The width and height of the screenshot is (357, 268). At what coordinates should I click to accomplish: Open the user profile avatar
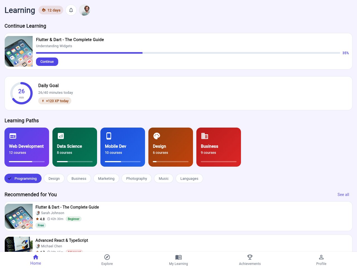pos(85,10)
